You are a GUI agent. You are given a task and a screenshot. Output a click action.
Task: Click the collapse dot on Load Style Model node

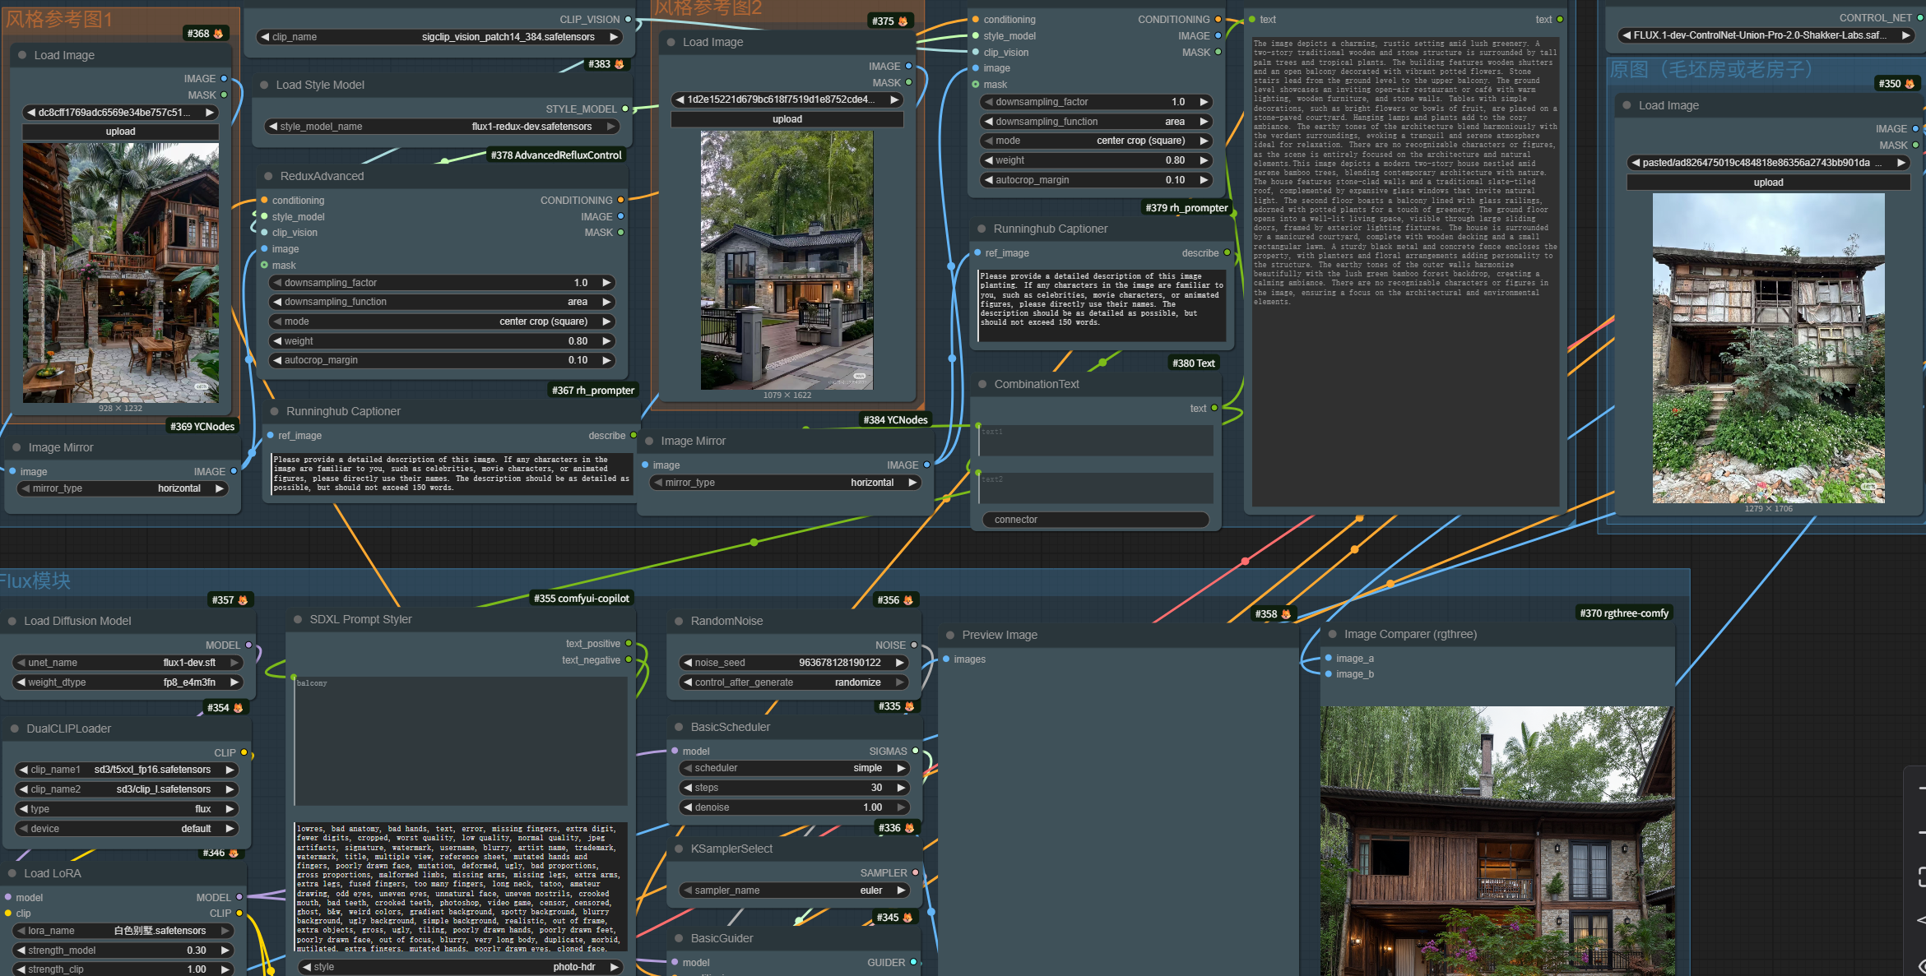266,85
